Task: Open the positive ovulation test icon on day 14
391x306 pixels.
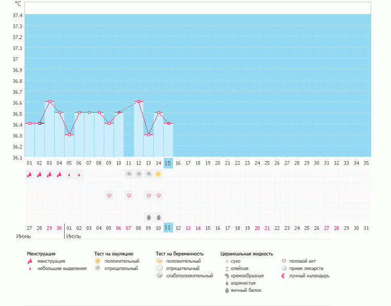Action: pyautogui.click(x=158, y=174)
